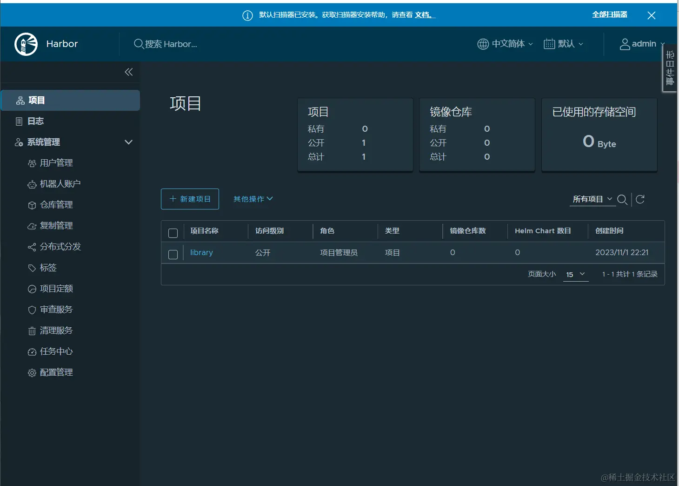Click the 已使用的存储空间 card title
Viewport: 679px width, 486px height.
(x=594, y=112)
